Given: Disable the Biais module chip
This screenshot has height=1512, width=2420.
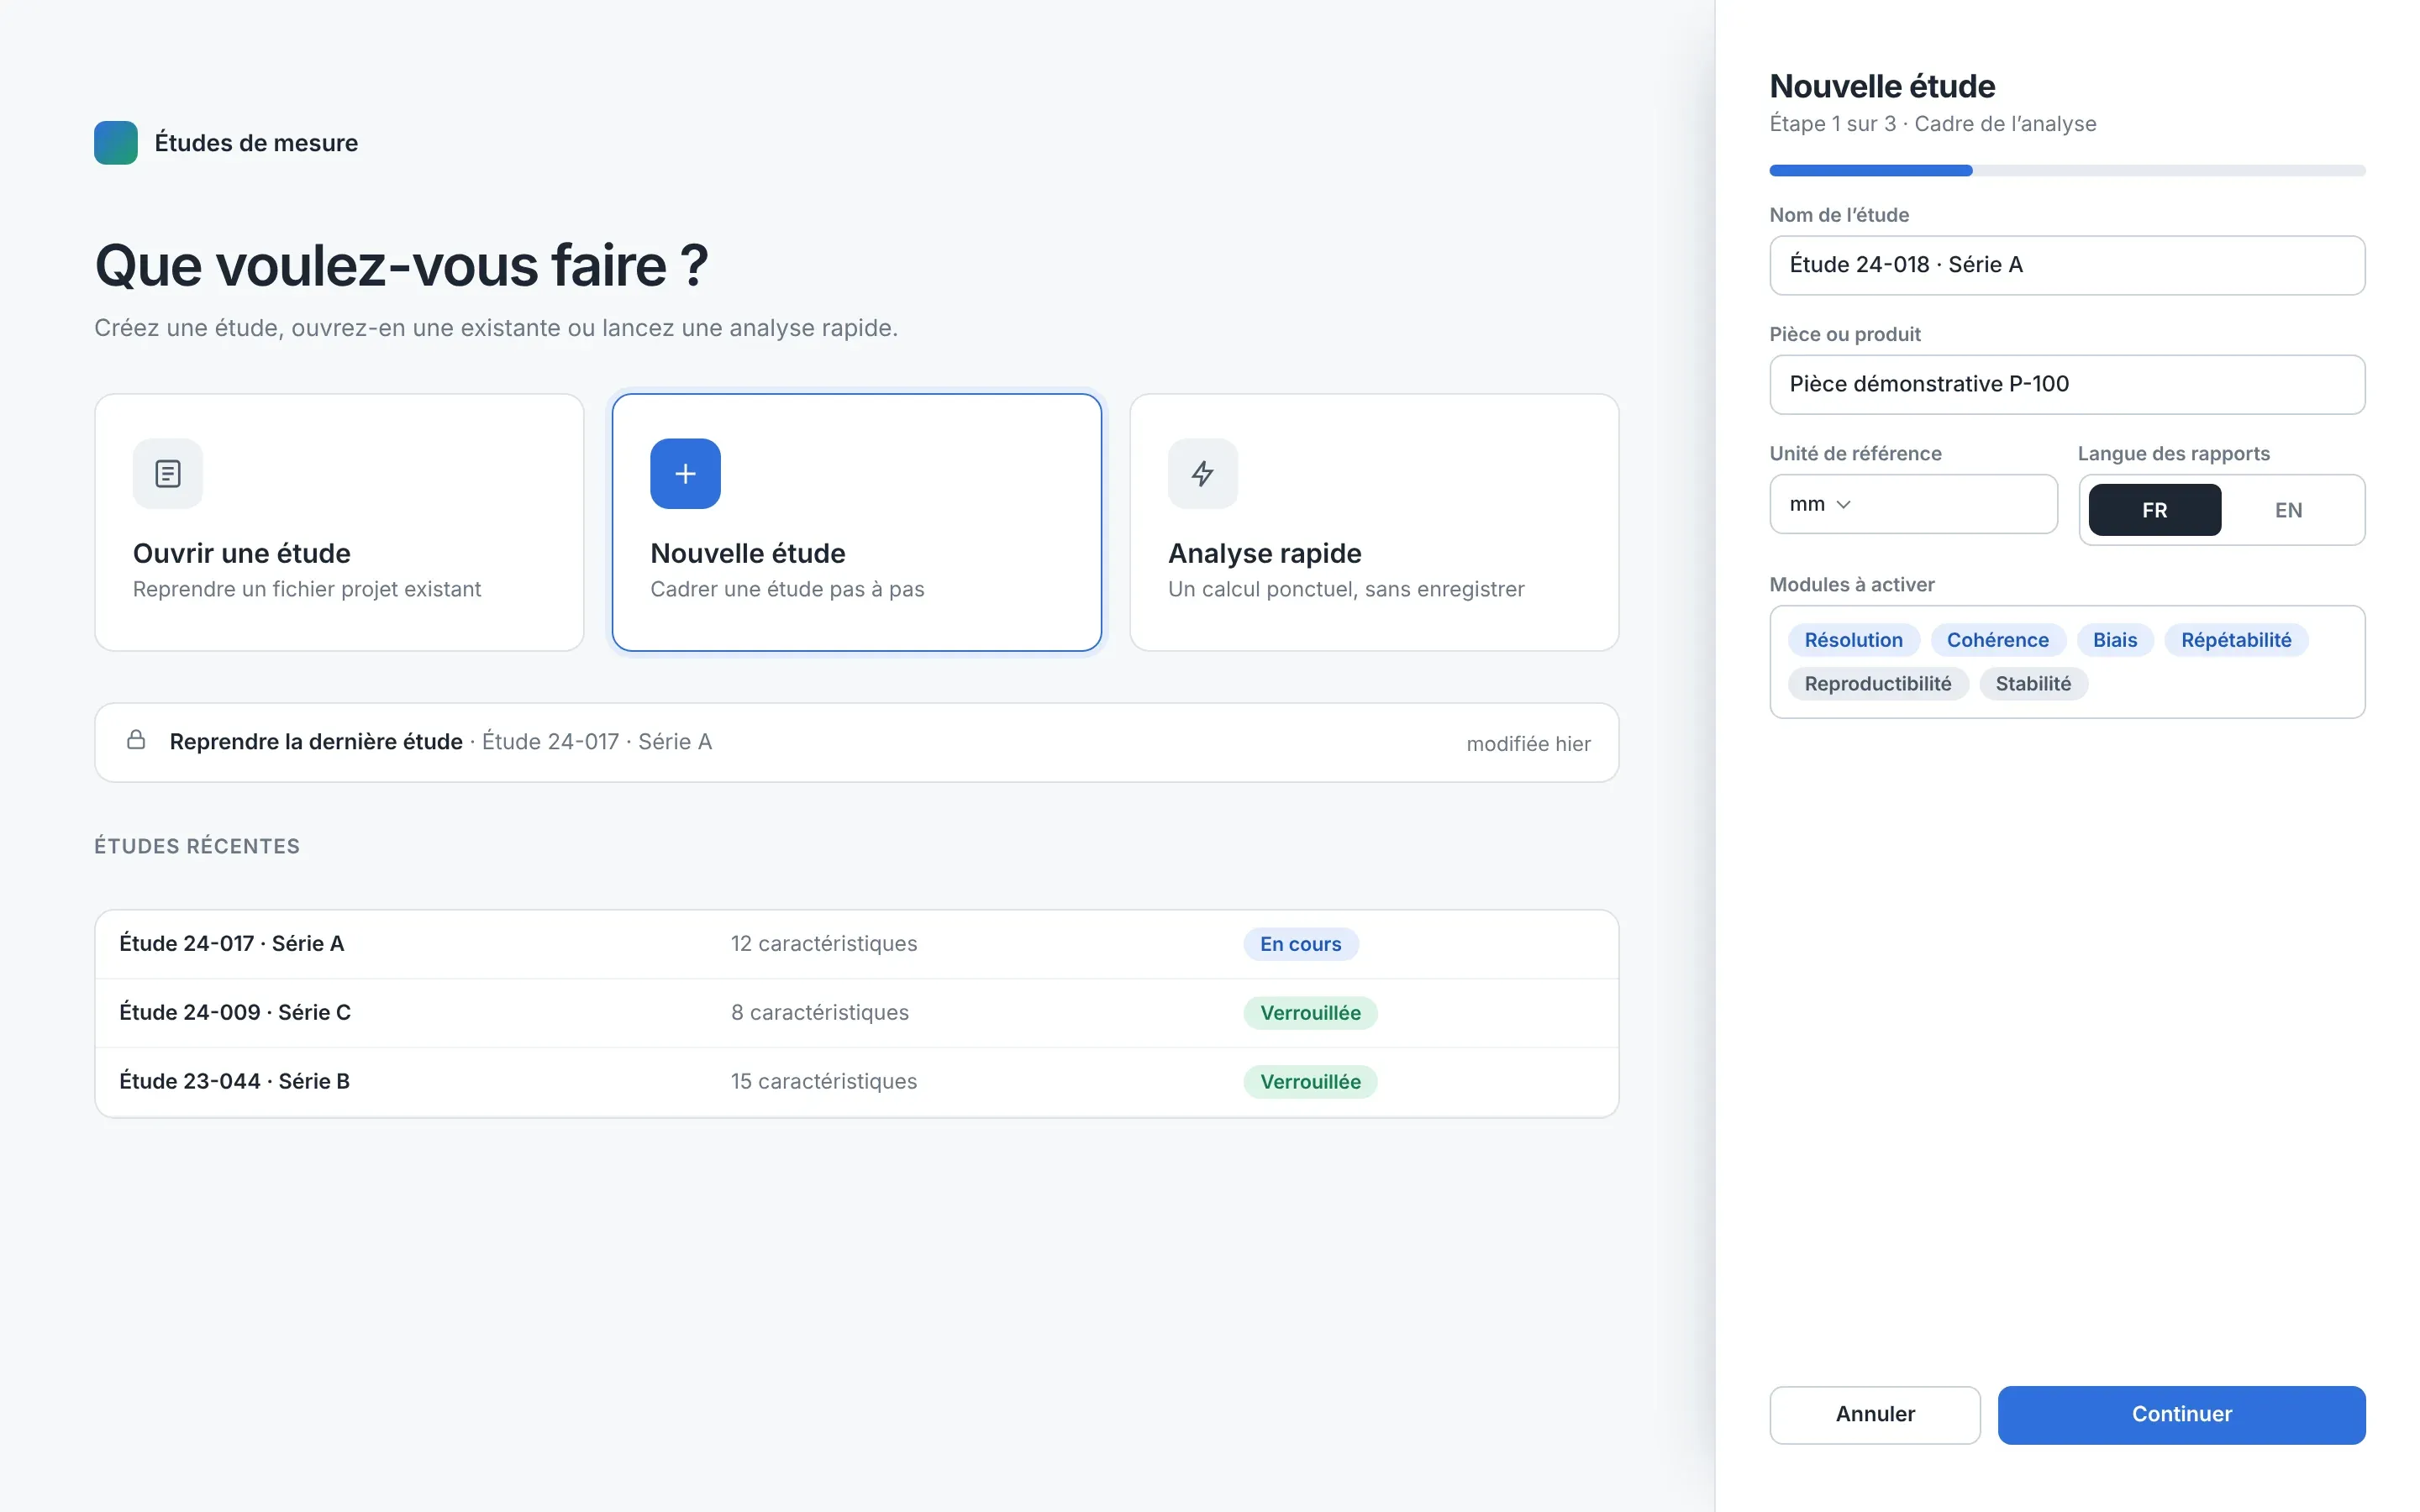Looking at the screenshot, I should pyautogui.click(x=2115, y=640).
